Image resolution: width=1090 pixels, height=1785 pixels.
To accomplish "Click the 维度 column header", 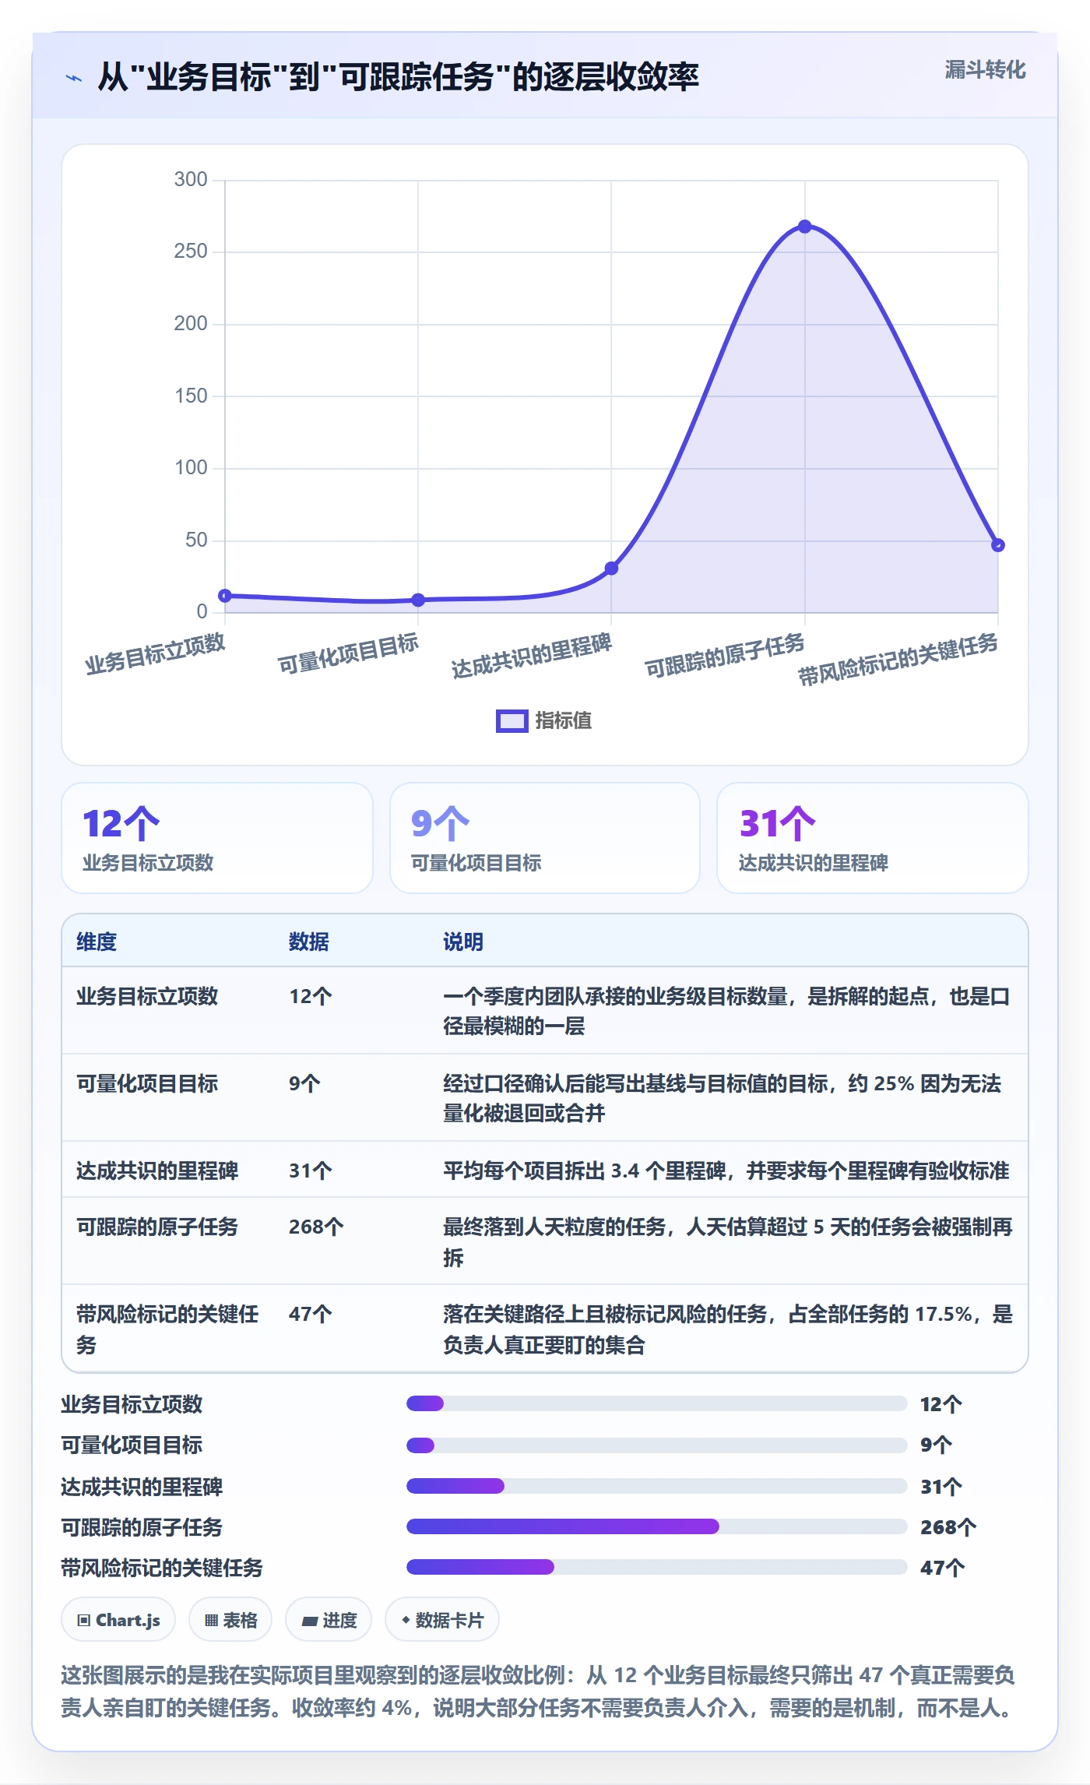I will (97, 942).
